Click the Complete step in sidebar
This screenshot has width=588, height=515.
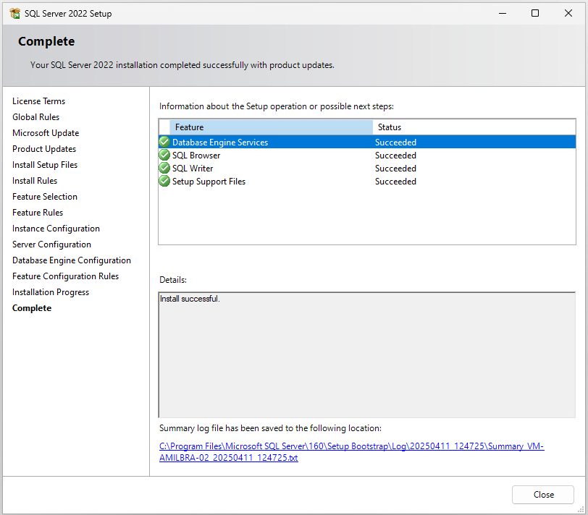point(32,308)
